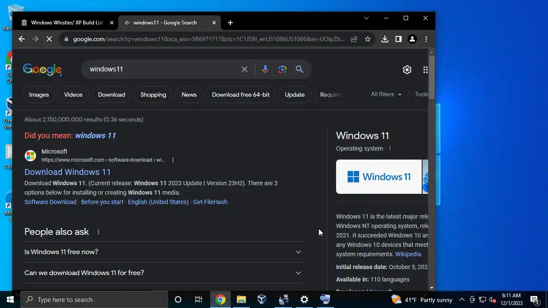Click the page vertical scrollbar thumb
Image resolution: width=548 pixels, height=308 pixels.
(x=432, y=77)
